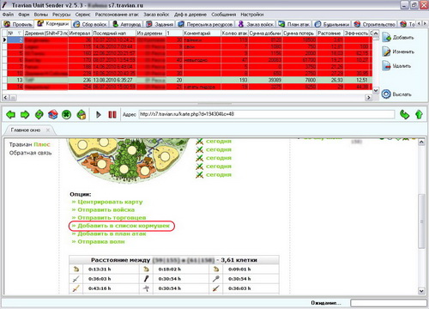Image resolution: width=429 pixels, height=309 pixels.
Task: Switch to the Строительство tab
Action: (375, 24)
